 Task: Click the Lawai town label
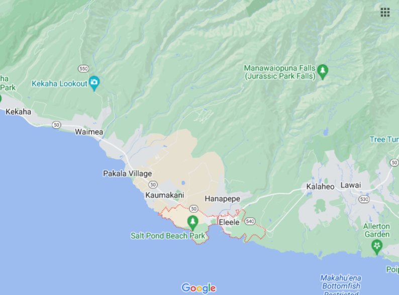pos(351,185)
